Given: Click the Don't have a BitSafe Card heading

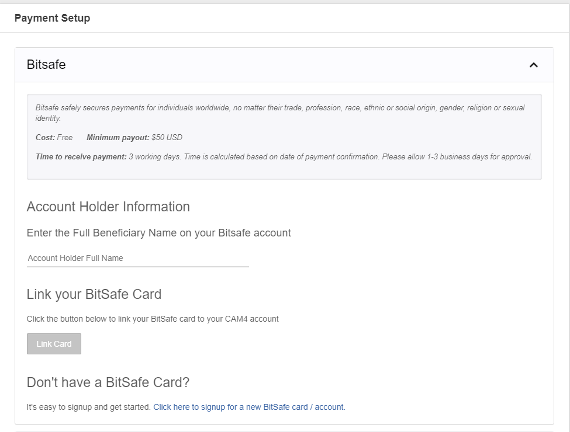Looking at the screenshot, I should click(x=108, y=382).
